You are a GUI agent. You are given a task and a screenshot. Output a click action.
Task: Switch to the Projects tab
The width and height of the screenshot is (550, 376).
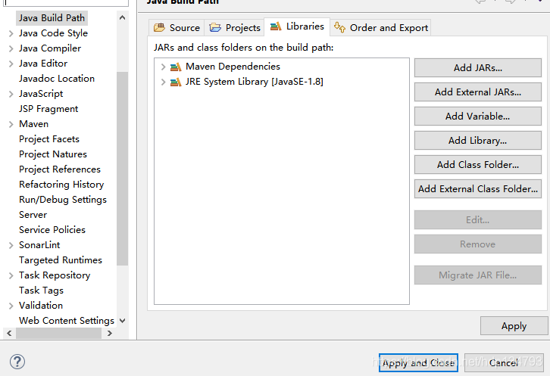[x=235, y=28]
